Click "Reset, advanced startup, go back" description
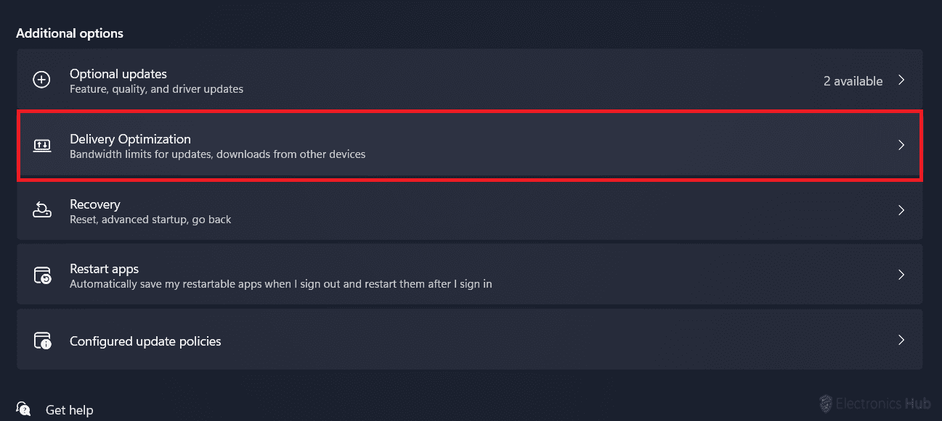The image size is (942, 421). coord(150,219)
